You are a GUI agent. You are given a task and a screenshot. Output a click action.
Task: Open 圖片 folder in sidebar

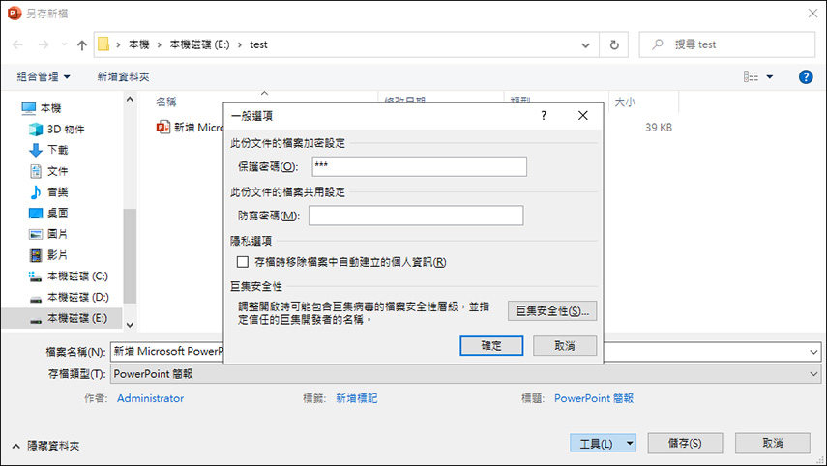click(57, 234)
